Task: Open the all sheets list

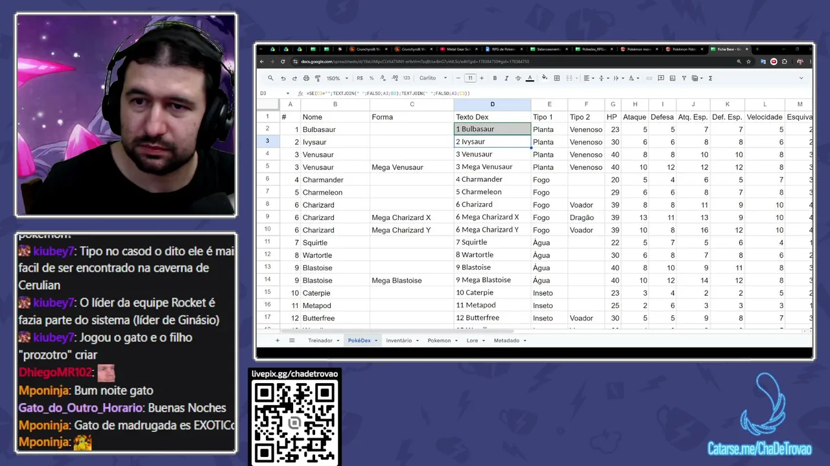Action: pyautogui.click(x=292, y=340)
